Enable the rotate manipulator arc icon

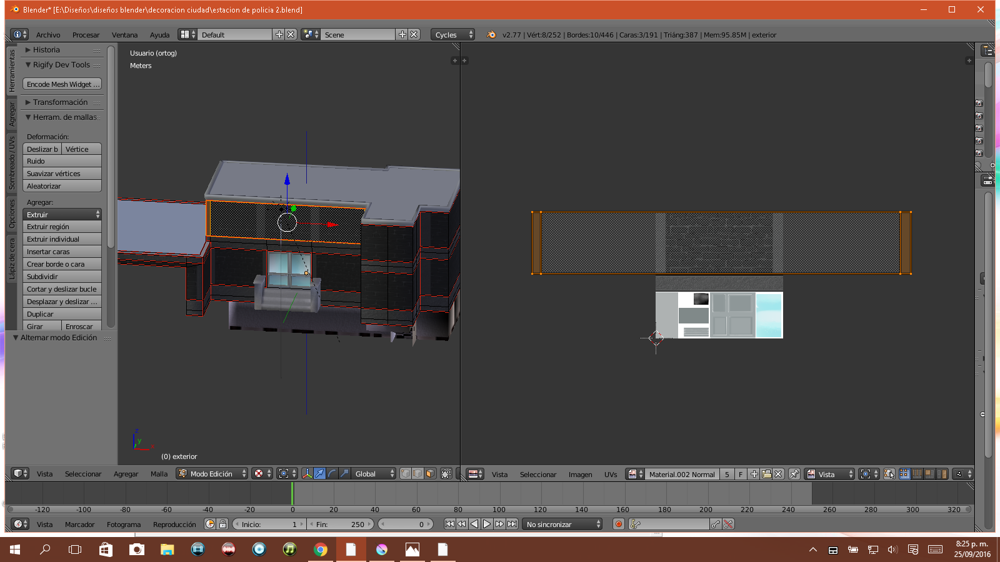[x=332, y=474]
